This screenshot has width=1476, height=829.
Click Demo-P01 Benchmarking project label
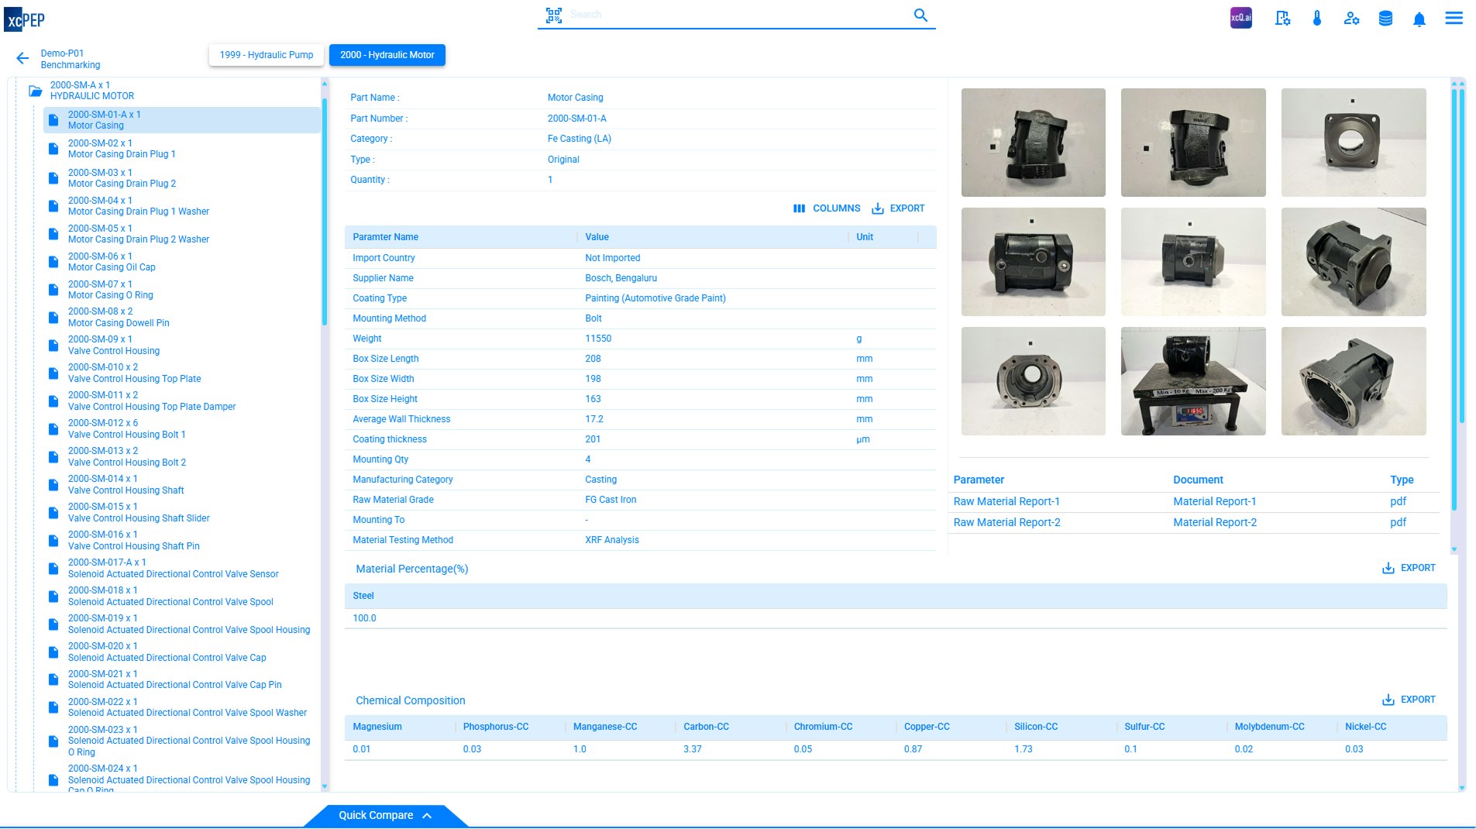click(70, 60)
